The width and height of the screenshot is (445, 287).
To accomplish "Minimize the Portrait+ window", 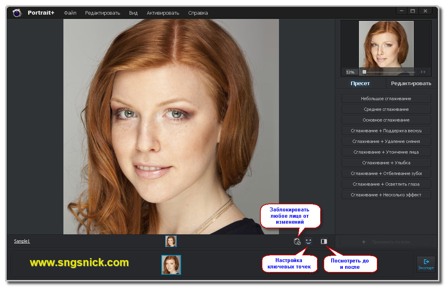I will (x=401, y=11).
